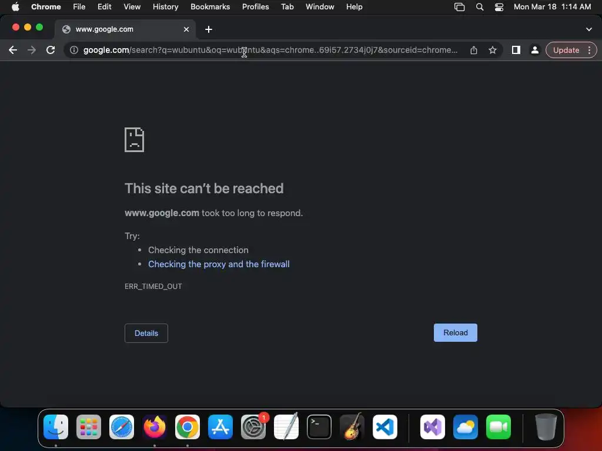Click the blue Reload button

pos(456,332)
